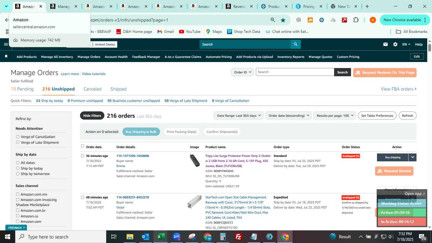Check the select-all orders checkbox in header
This screenshot has width=432, height=243.
point(83,146)
